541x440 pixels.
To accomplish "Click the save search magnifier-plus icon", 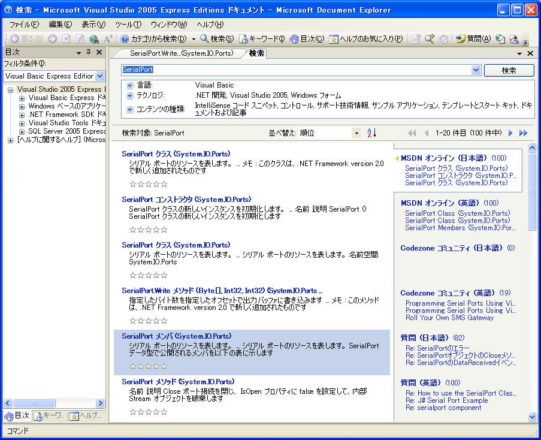I will click(x=430, y=38).
